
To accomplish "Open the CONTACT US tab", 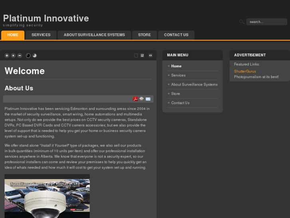I will (x=176, y=35).
